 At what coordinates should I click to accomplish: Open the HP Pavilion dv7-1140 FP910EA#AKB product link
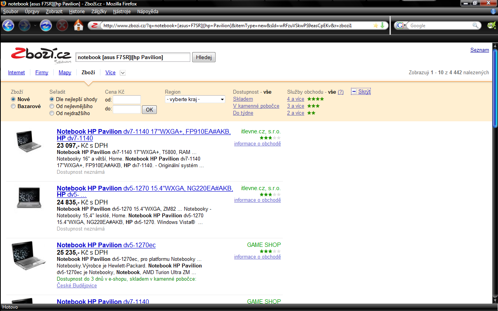(144, 135)
